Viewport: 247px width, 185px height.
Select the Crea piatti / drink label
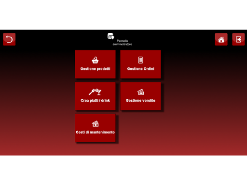[95, 101]
